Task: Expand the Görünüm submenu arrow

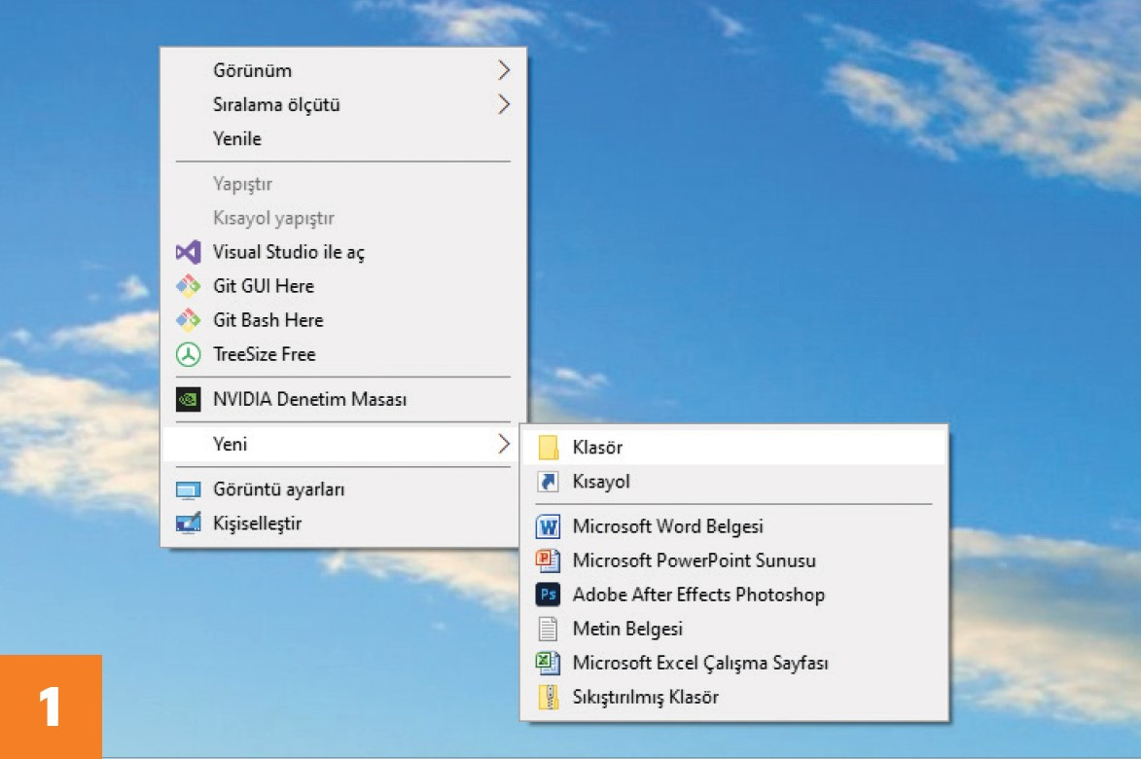Action: coord(504,71)
